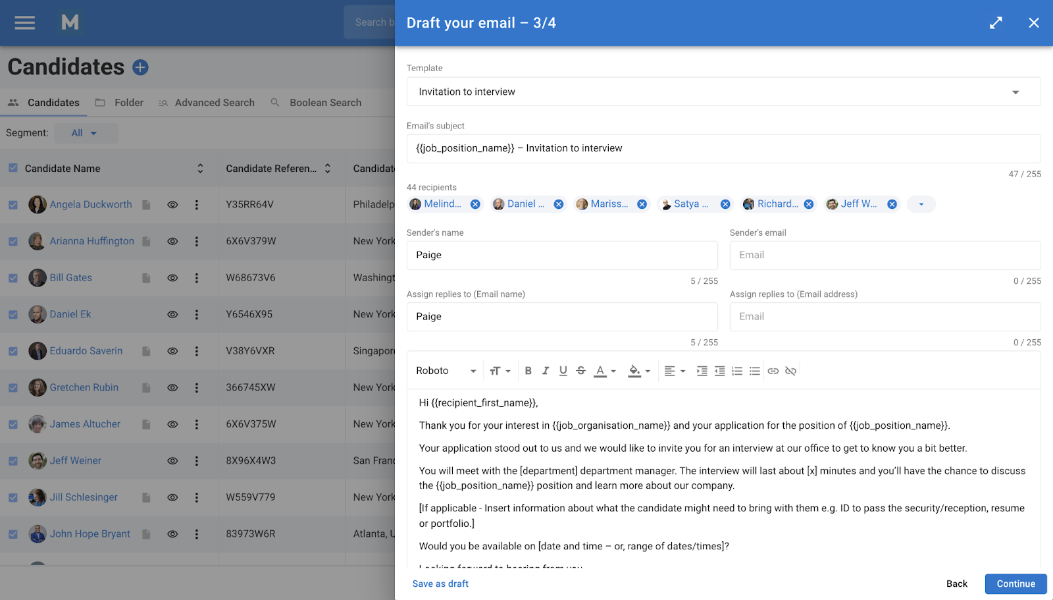Insert a hyperlink in the email body
The height and width of the screenshot is (600, 1053).
point(773,370)
